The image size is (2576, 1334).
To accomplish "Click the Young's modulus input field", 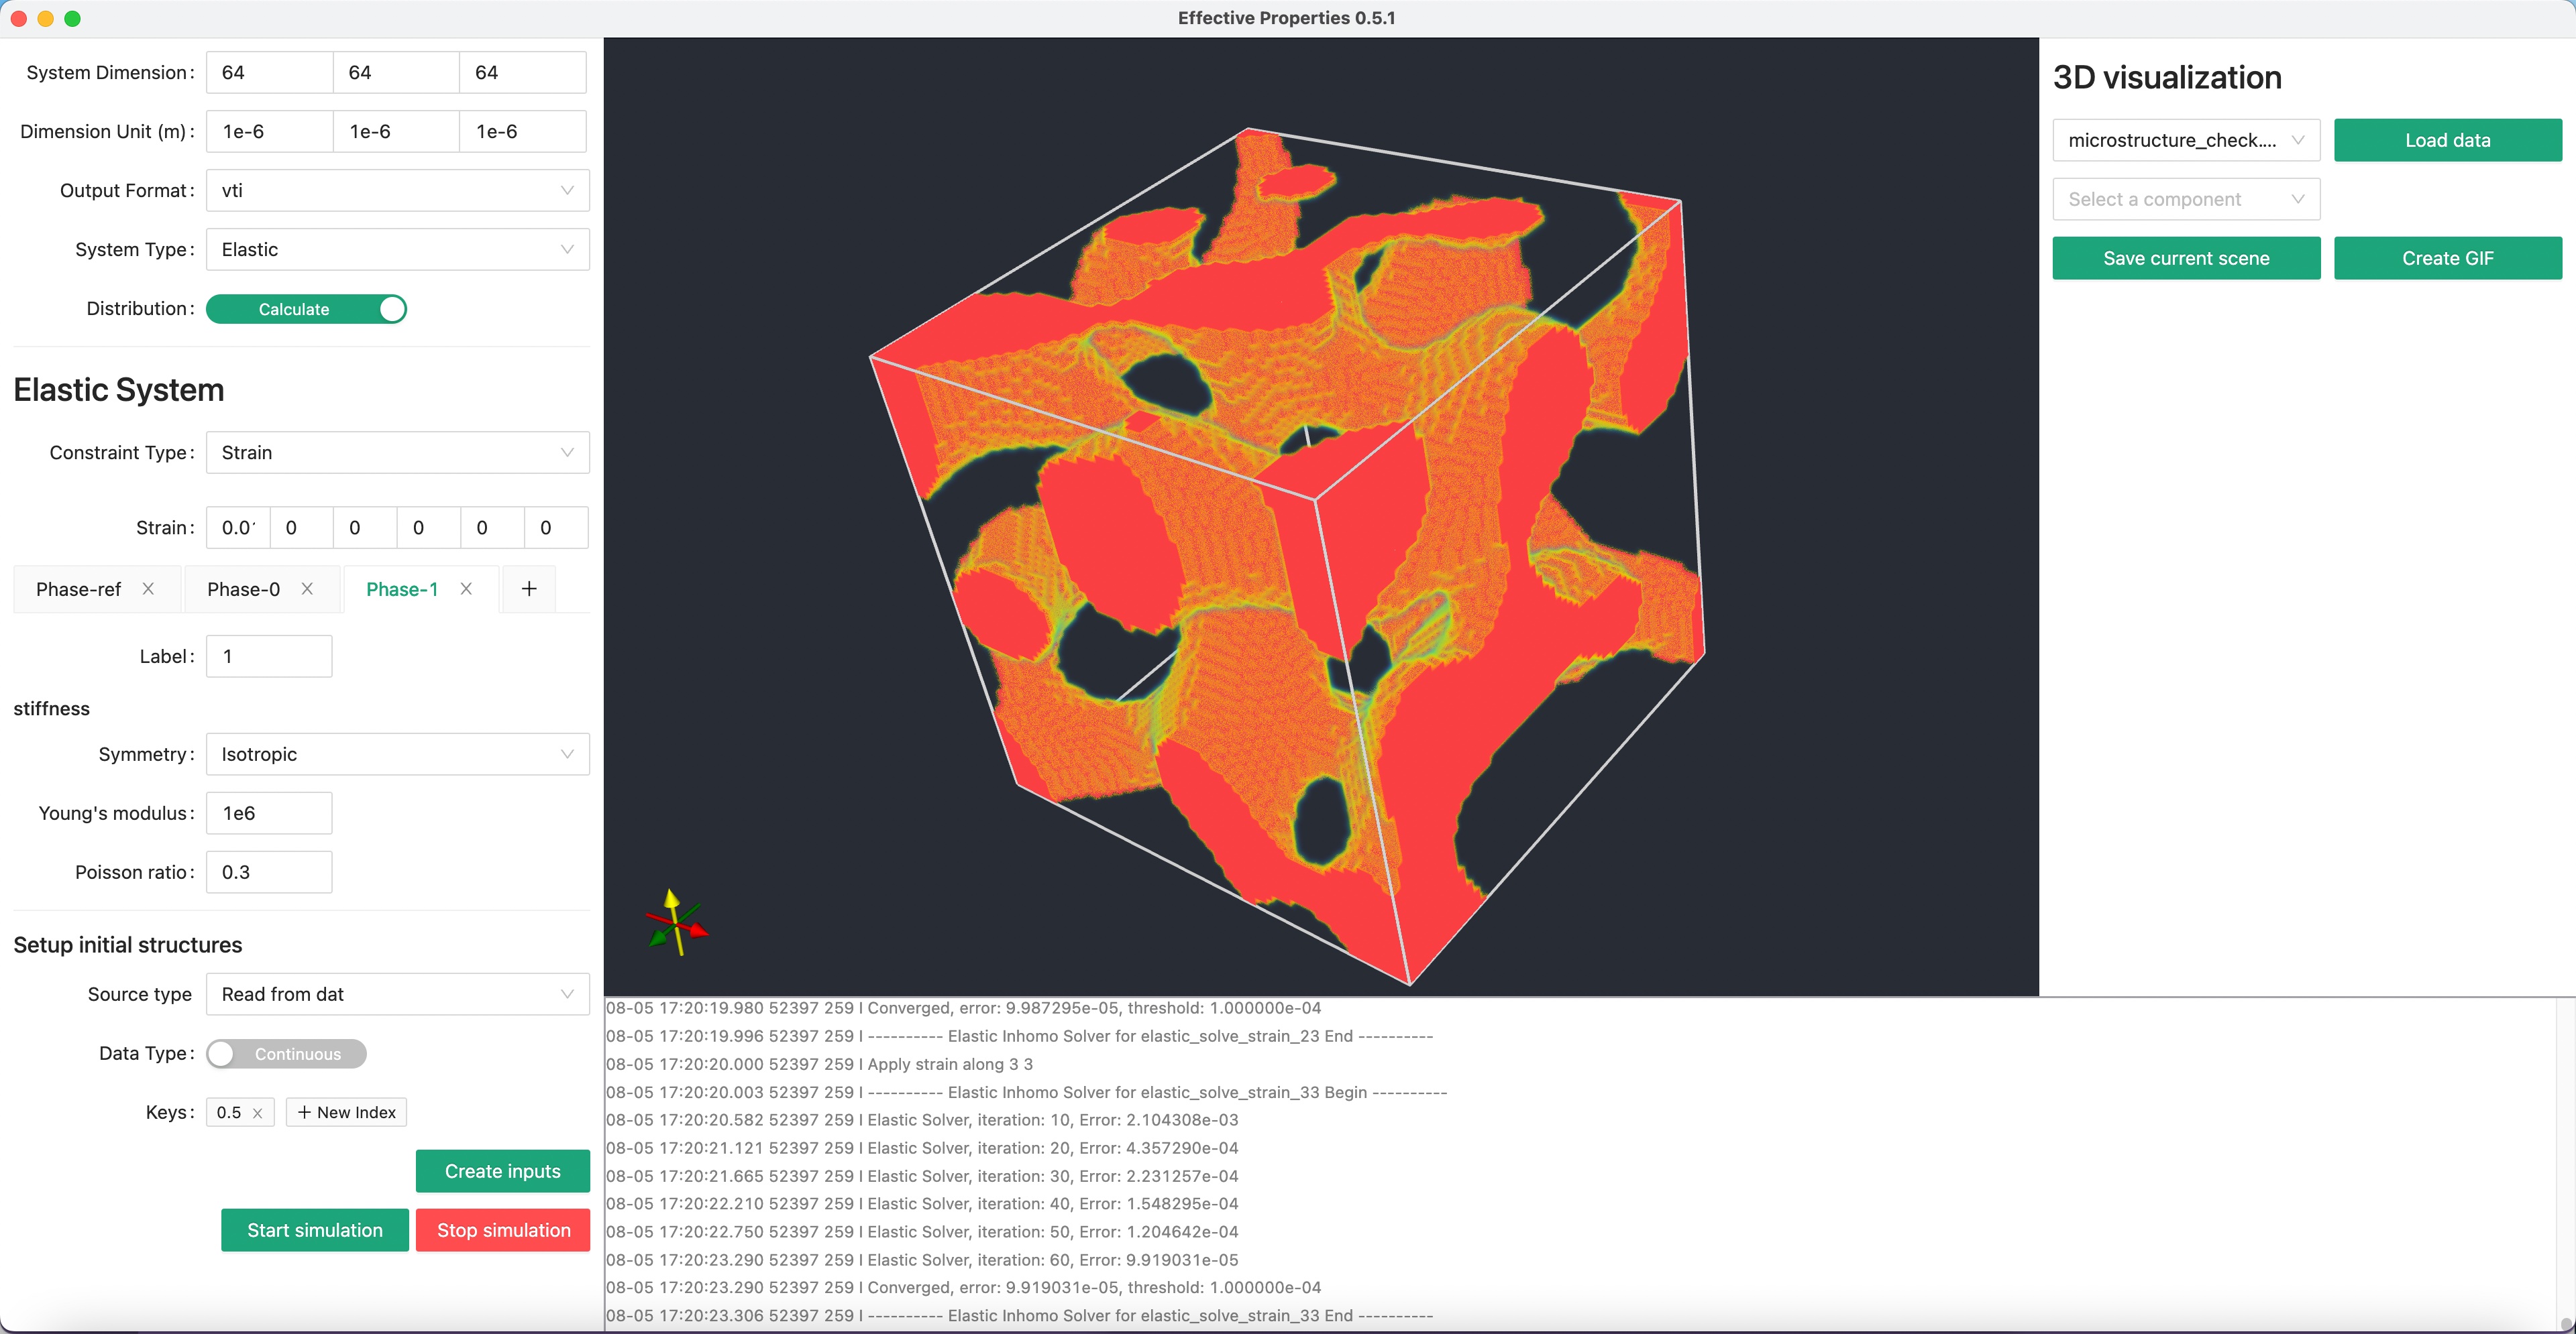I will click(269, 812).
